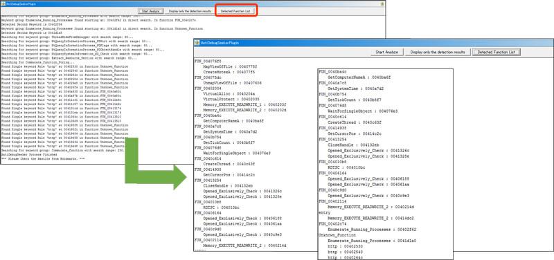Click the back window's AntiDebugSeekerPlugin title bar
The width and height of the screenshot is (554, 260).
click(x=193, y=3)
